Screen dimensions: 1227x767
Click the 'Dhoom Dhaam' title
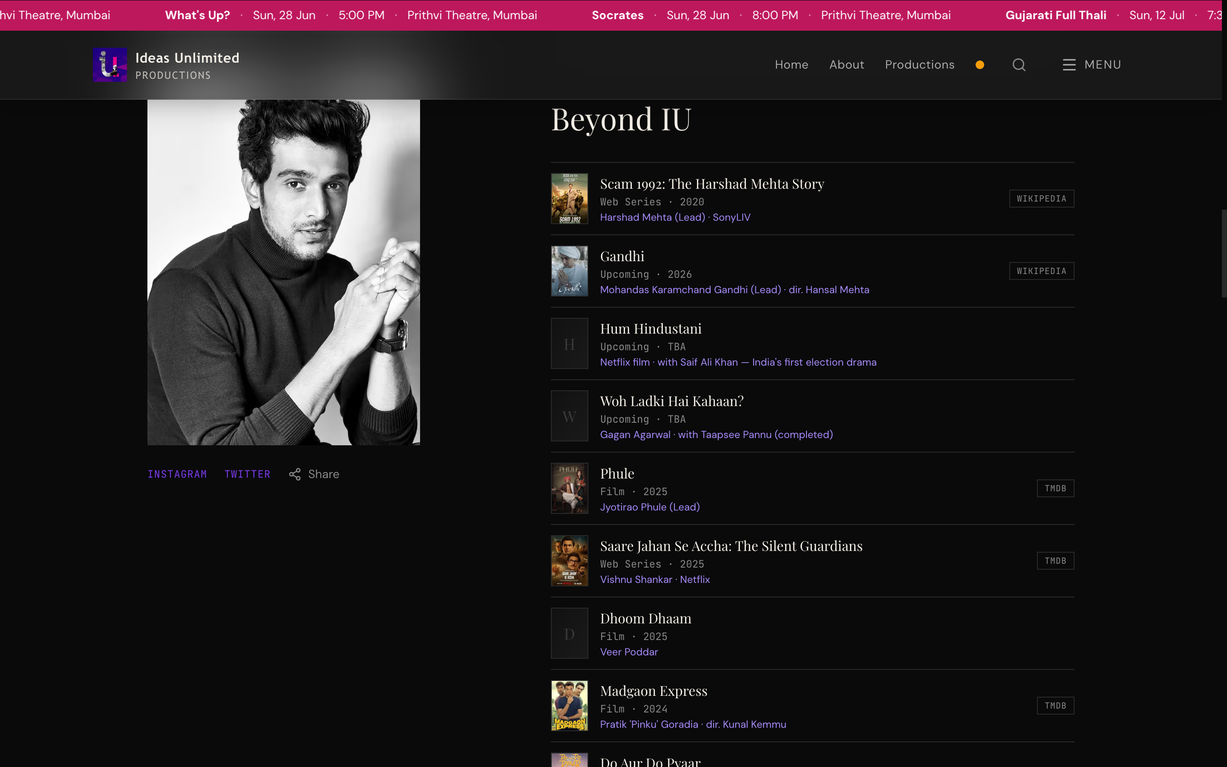coord(645,619)
